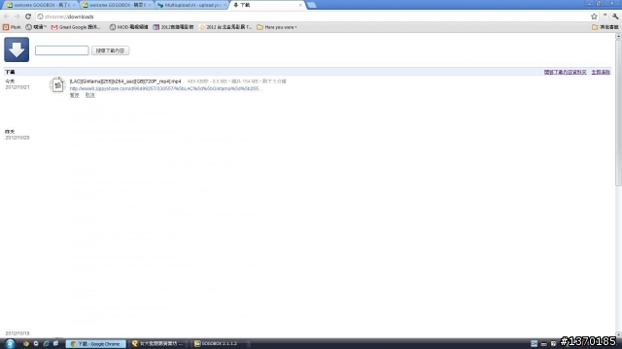Open the Gmail Google bookmark
This screenshot has height=349, width=622.
pos(76,27)
